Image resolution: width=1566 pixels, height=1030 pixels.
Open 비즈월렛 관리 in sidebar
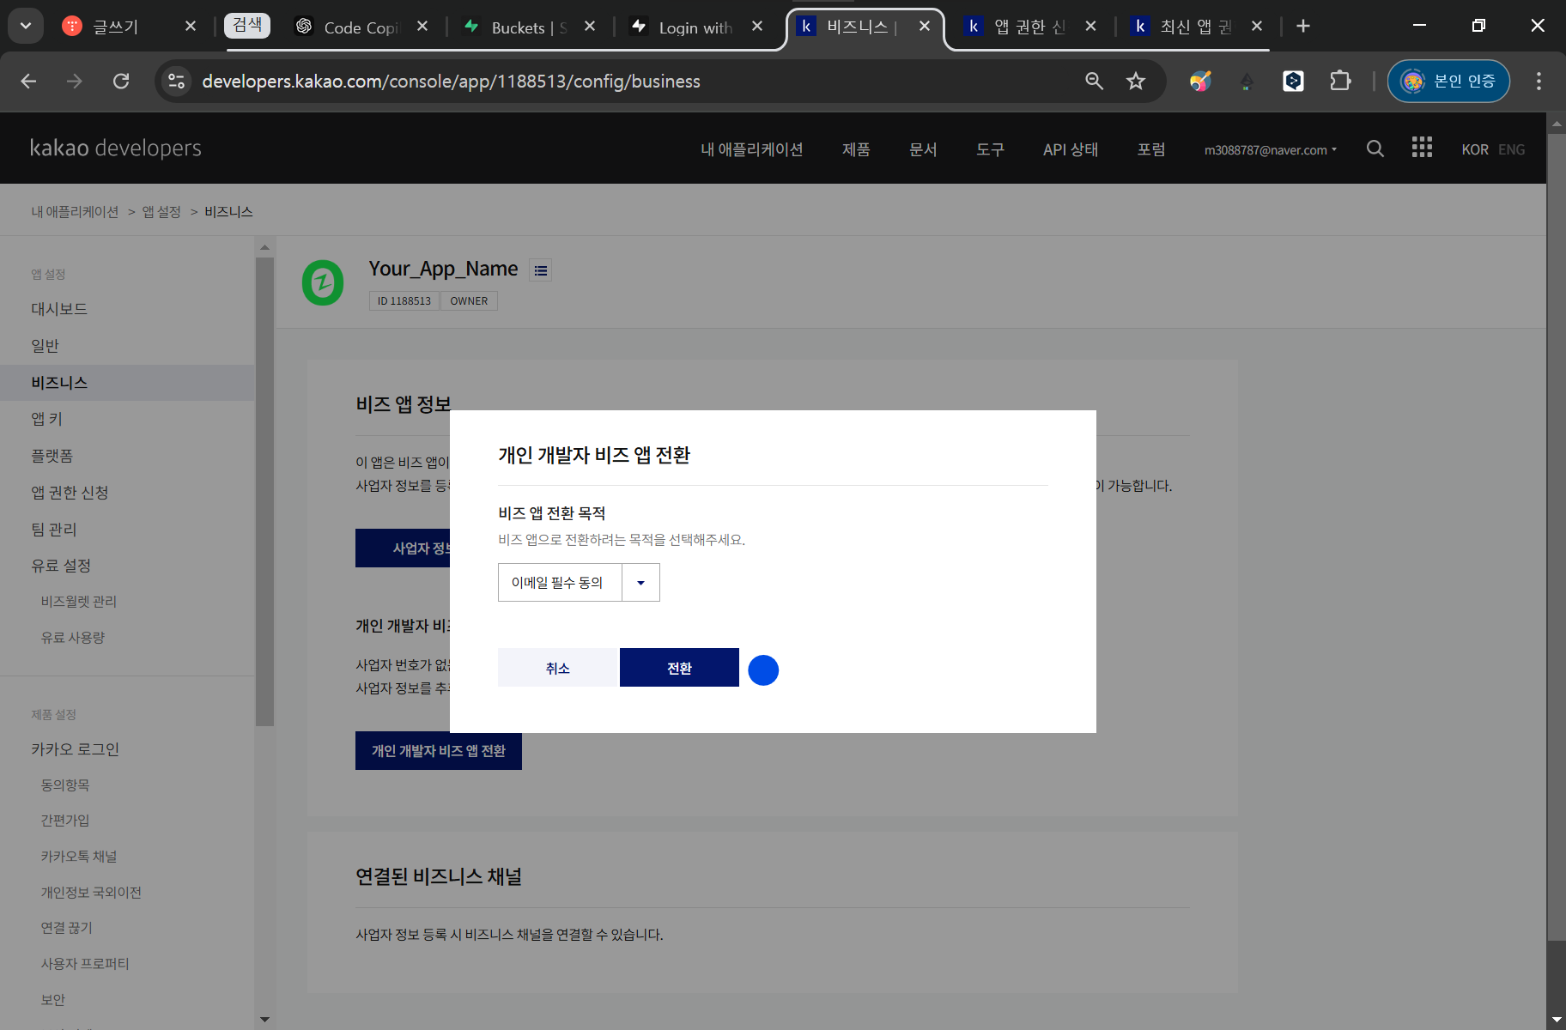click(x=79, y=602)
